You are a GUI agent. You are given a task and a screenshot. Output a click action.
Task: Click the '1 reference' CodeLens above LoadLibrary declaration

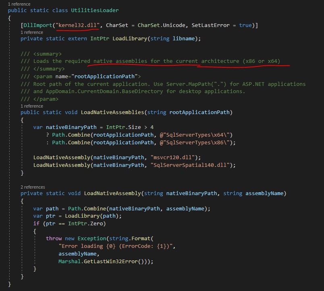(32, 33)
